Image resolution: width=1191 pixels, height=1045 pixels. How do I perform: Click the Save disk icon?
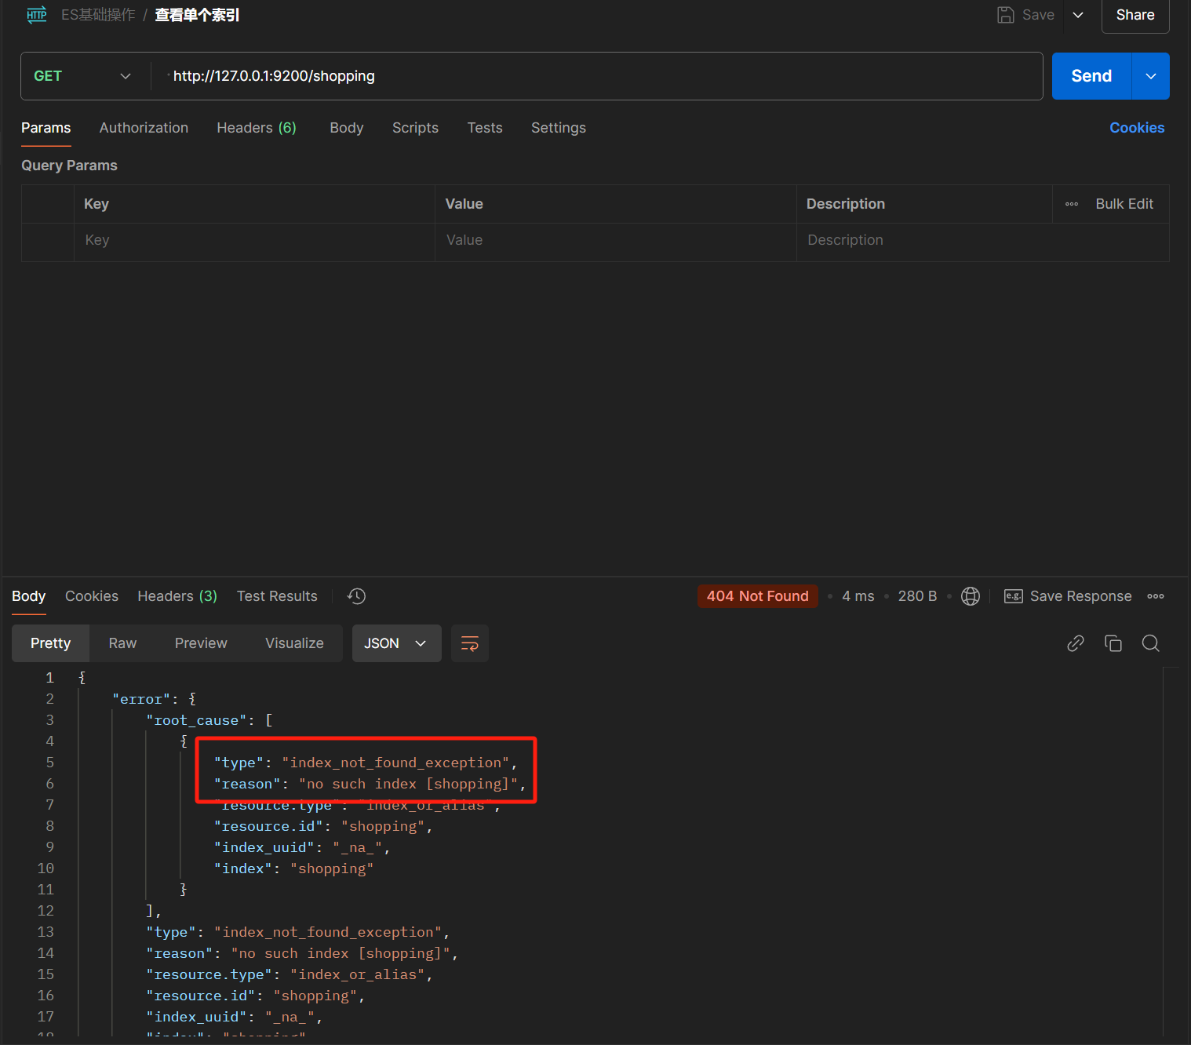pyautogui.click(x=1006, y=15)
